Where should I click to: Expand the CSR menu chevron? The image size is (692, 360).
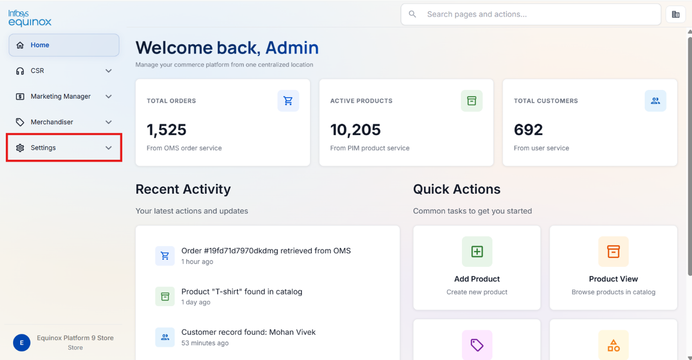[109, 71]
